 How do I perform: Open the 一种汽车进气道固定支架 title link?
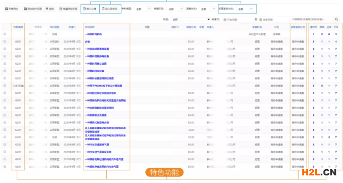98,152
